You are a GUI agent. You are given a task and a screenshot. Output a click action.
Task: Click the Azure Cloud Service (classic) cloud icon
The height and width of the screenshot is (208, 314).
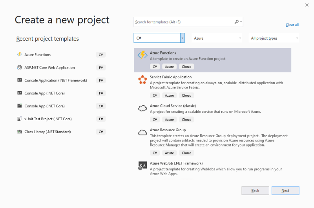tap(142, 108)
